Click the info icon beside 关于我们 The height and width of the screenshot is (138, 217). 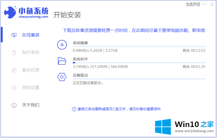pos(14,105)
